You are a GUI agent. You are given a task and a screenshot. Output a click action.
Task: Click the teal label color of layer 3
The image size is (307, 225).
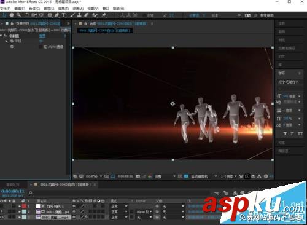point(24,217)
